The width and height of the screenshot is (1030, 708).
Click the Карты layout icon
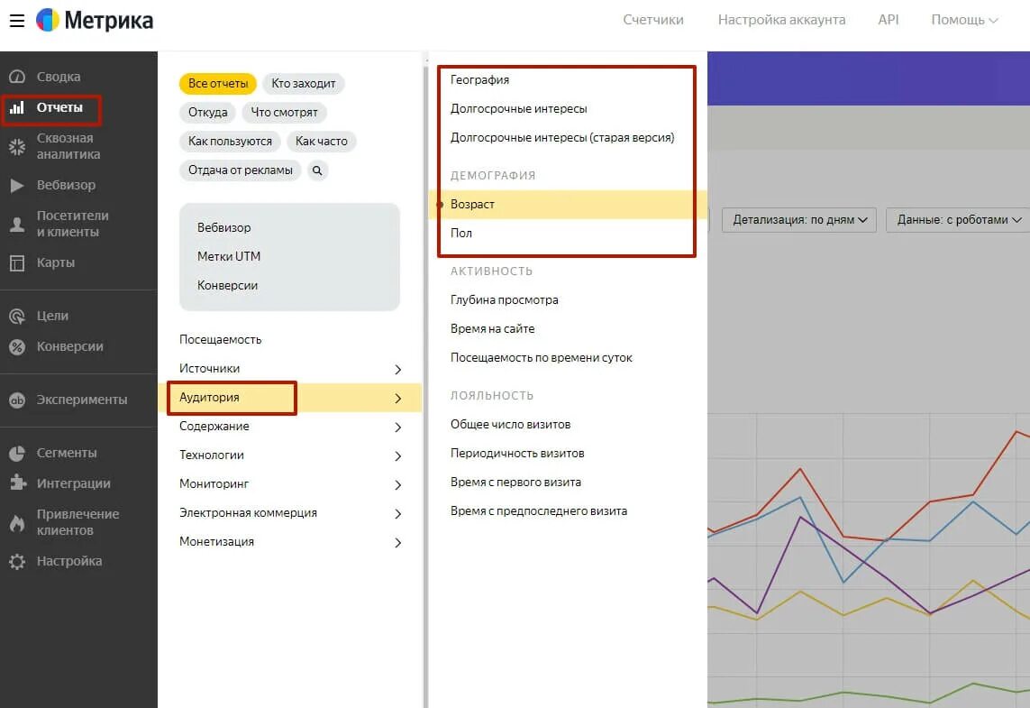(17, 263)
